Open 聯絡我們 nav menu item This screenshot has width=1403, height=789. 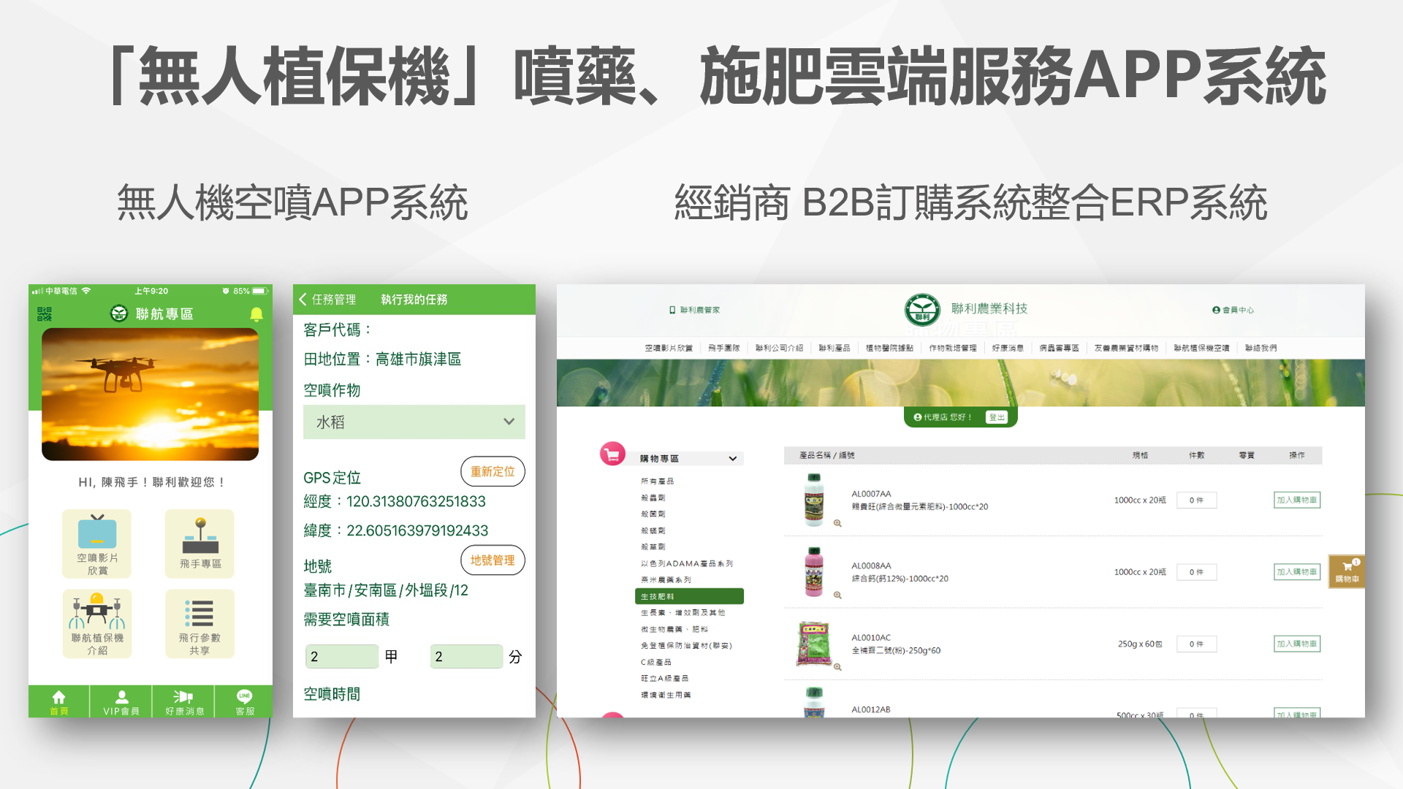1261,348
